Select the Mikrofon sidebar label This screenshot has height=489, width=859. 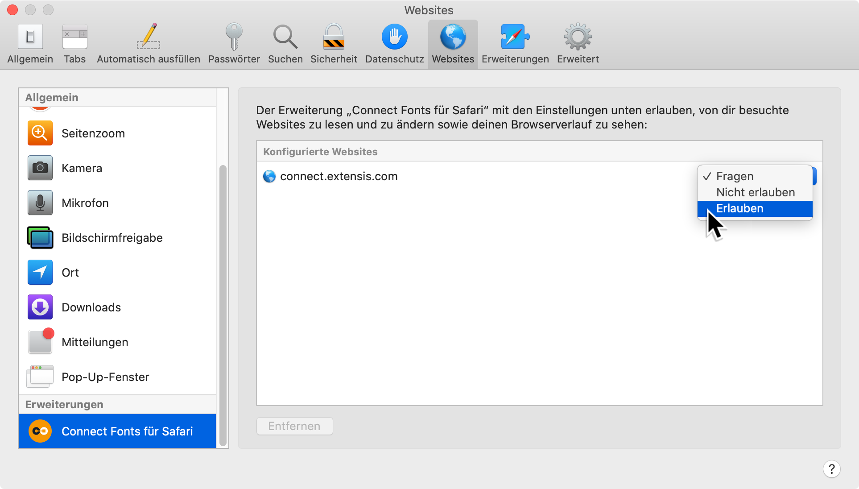85,203
